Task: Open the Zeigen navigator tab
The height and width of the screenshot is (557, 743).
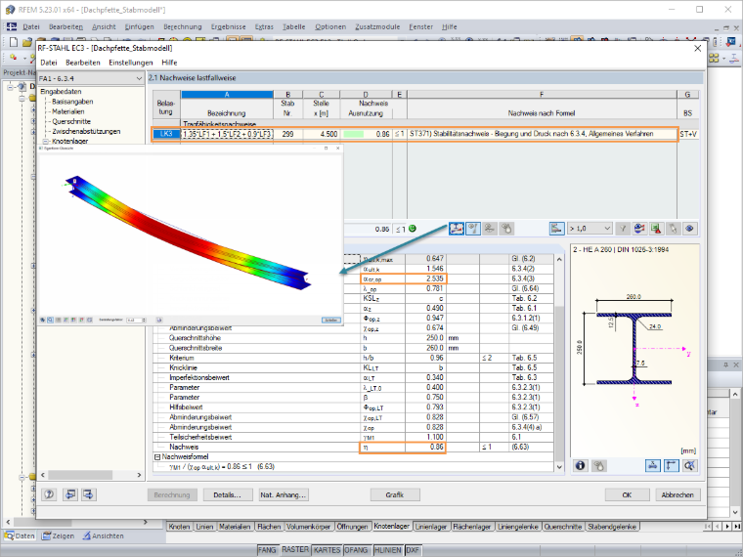Action: tap(58, 536)
